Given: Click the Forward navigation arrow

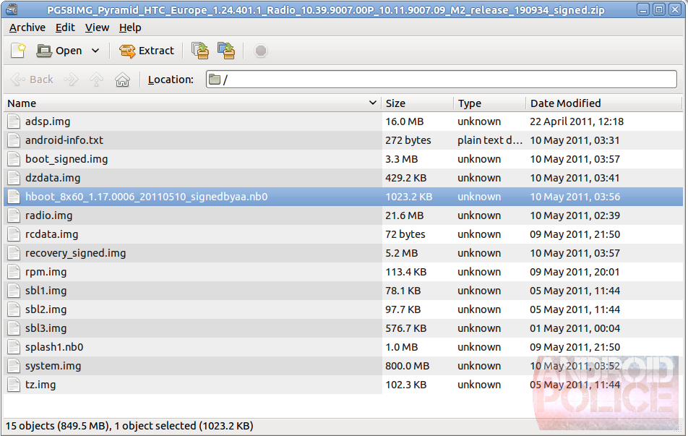Looking at the screenshot, I should (71, 80).
